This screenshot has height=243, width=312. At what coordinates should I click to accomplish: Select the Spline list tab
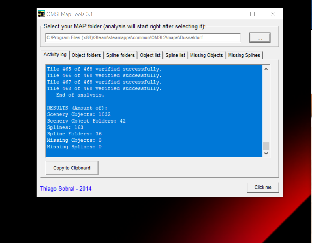(x=175, y=55)
